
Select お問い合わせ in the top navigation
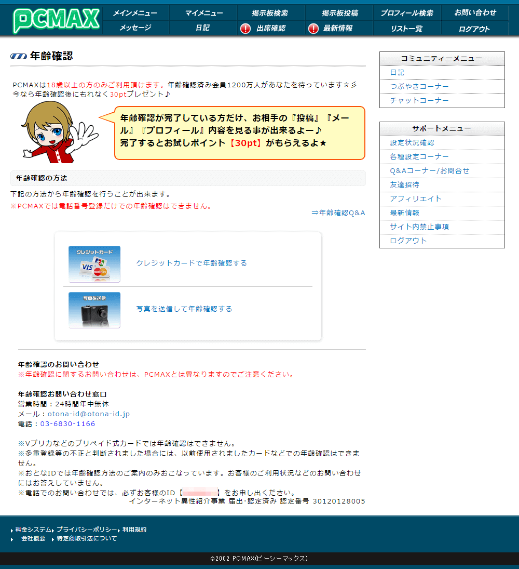click(x=475, y=12)
